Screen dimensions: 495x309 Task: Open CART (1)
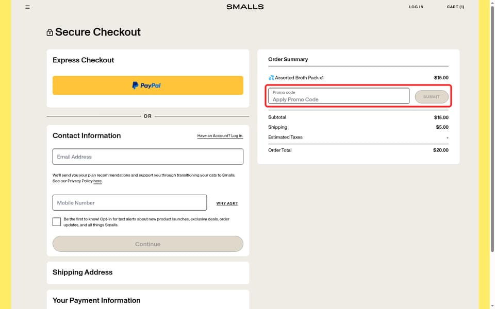[x=455, y=7]
